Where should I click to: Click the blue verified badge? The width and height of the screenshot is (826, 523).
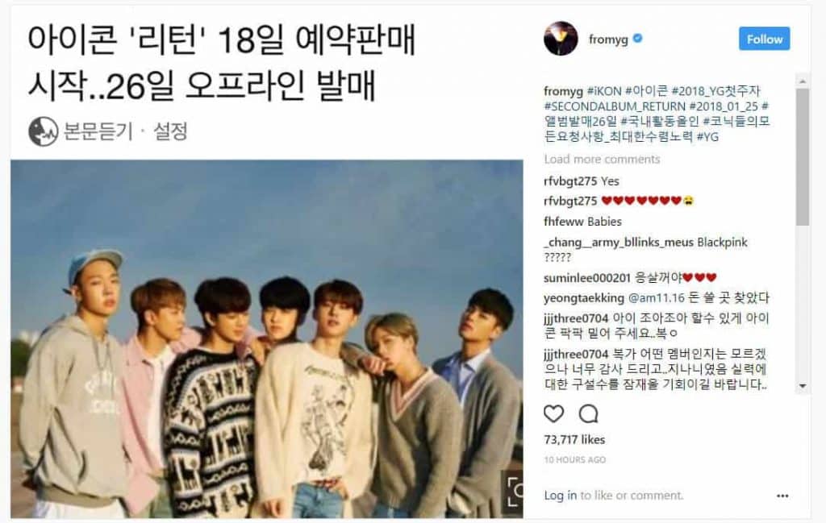(x=637, y=39)
